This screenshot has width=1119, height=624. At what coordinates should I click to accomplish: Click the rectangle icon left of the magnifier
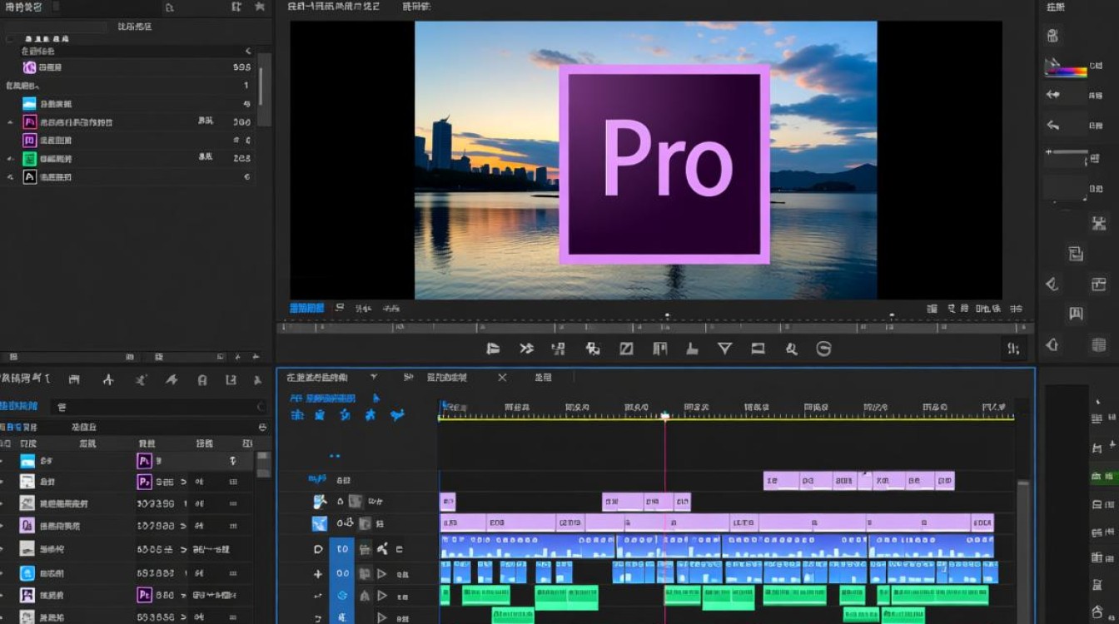(x=758, y=349)
